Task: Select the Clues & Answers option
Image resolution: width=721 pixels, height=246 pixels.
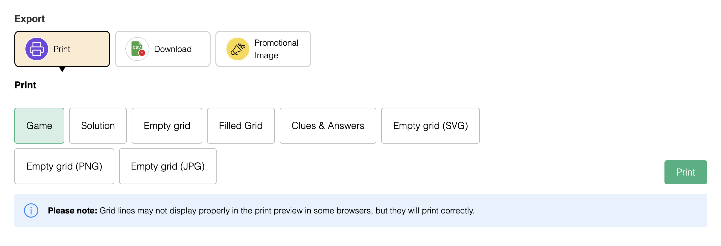Action: point(328,126)
